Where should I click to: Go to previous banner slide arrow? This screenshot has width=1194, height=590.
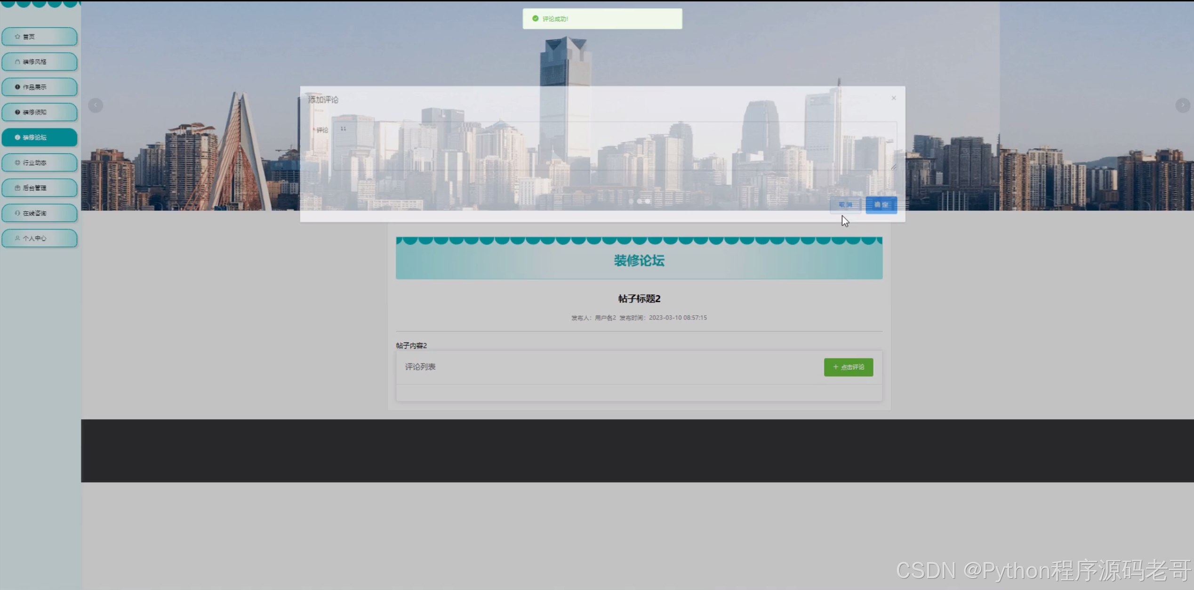96,105
